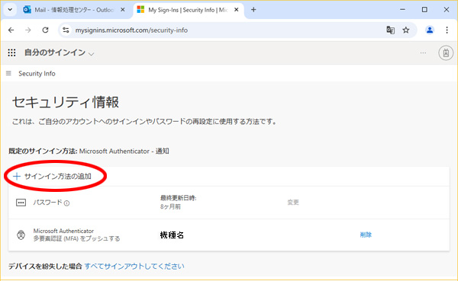Click the Security Info breadcrumb text
This screenshot has width=458, height=281.
click(x=37, y=73)
